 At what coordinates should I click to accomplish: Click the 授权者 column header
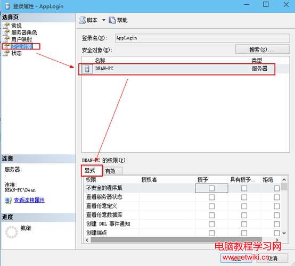coord(149,180)
